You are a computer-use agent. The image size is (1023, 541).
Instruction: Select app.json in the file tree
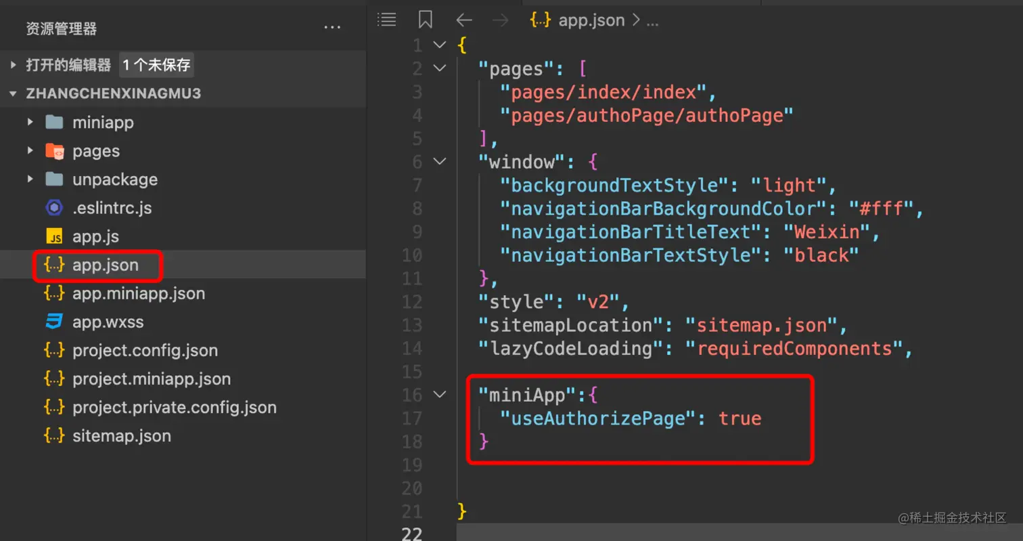pyautogui.click(x=105, y=265)
